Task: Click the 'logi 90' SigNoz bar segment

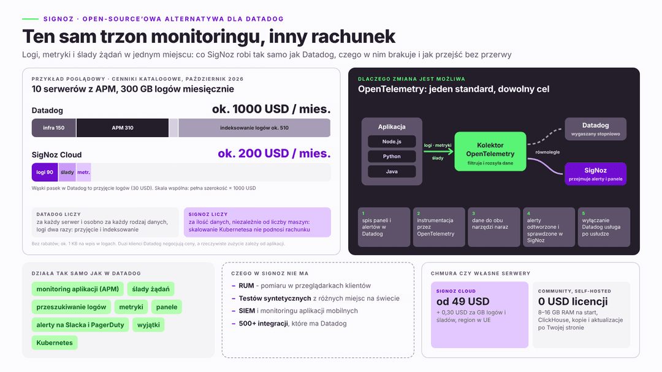Action: pyautogui.click(x=45, y=173)
